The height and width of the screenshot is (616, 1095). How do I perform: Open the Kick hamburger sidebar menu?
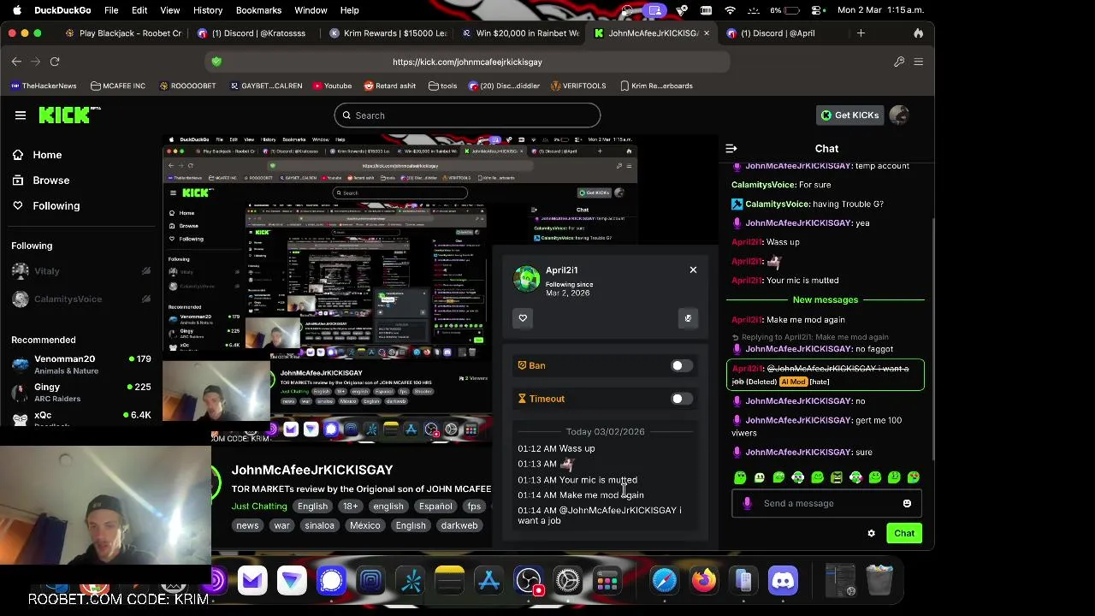(x=21, y=115)
